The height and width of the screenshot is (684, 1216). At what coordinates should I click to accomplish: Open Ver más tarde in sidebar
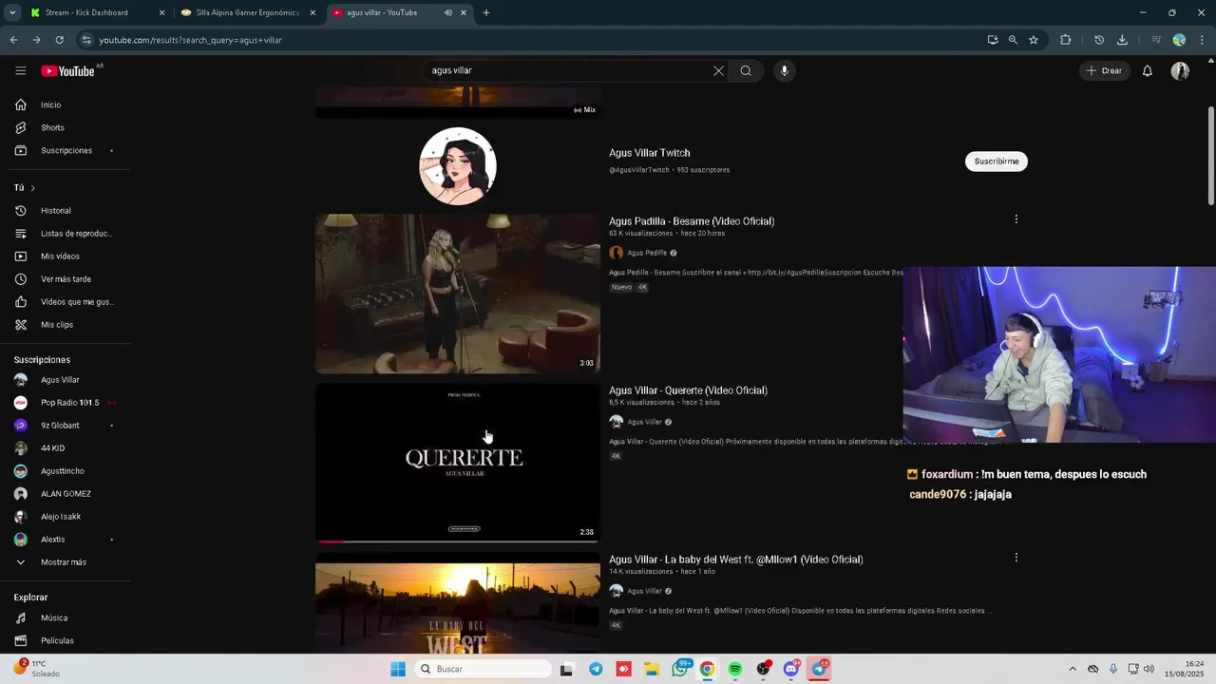[x=65, y=279]
